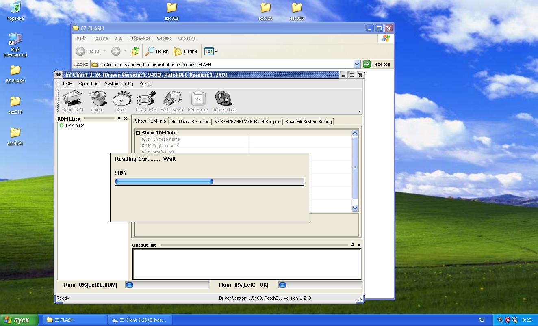Open the address bar dropdown in explorer

coord(357,64)
